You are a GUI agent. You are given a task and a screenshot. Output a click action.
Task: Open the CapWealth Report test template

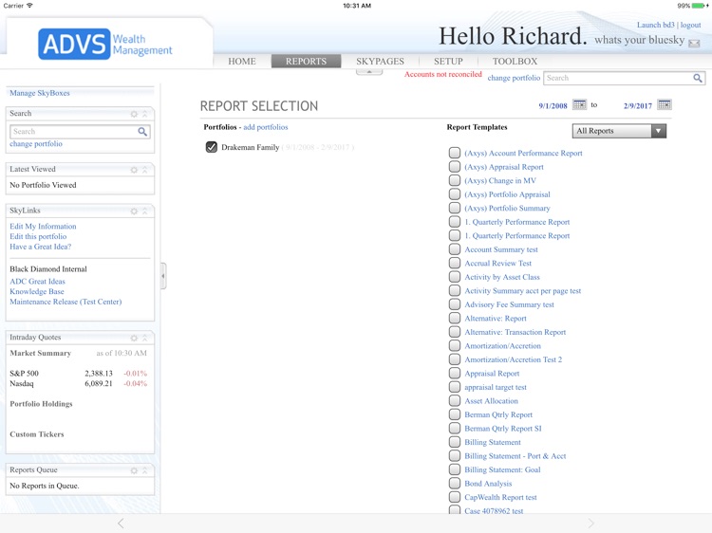(500, 497)
